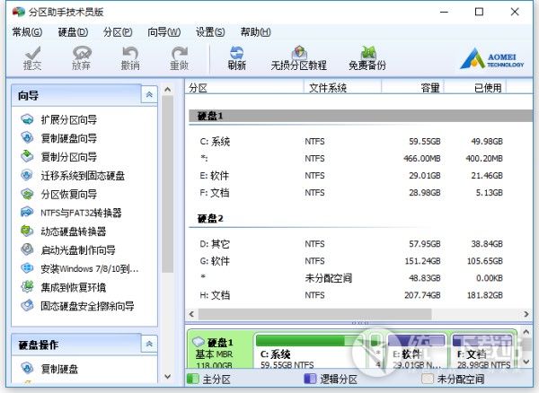Click the left sidebar scroll-down arrow
Viewport: 539px width, 393px height.
(x=167, y=376)
